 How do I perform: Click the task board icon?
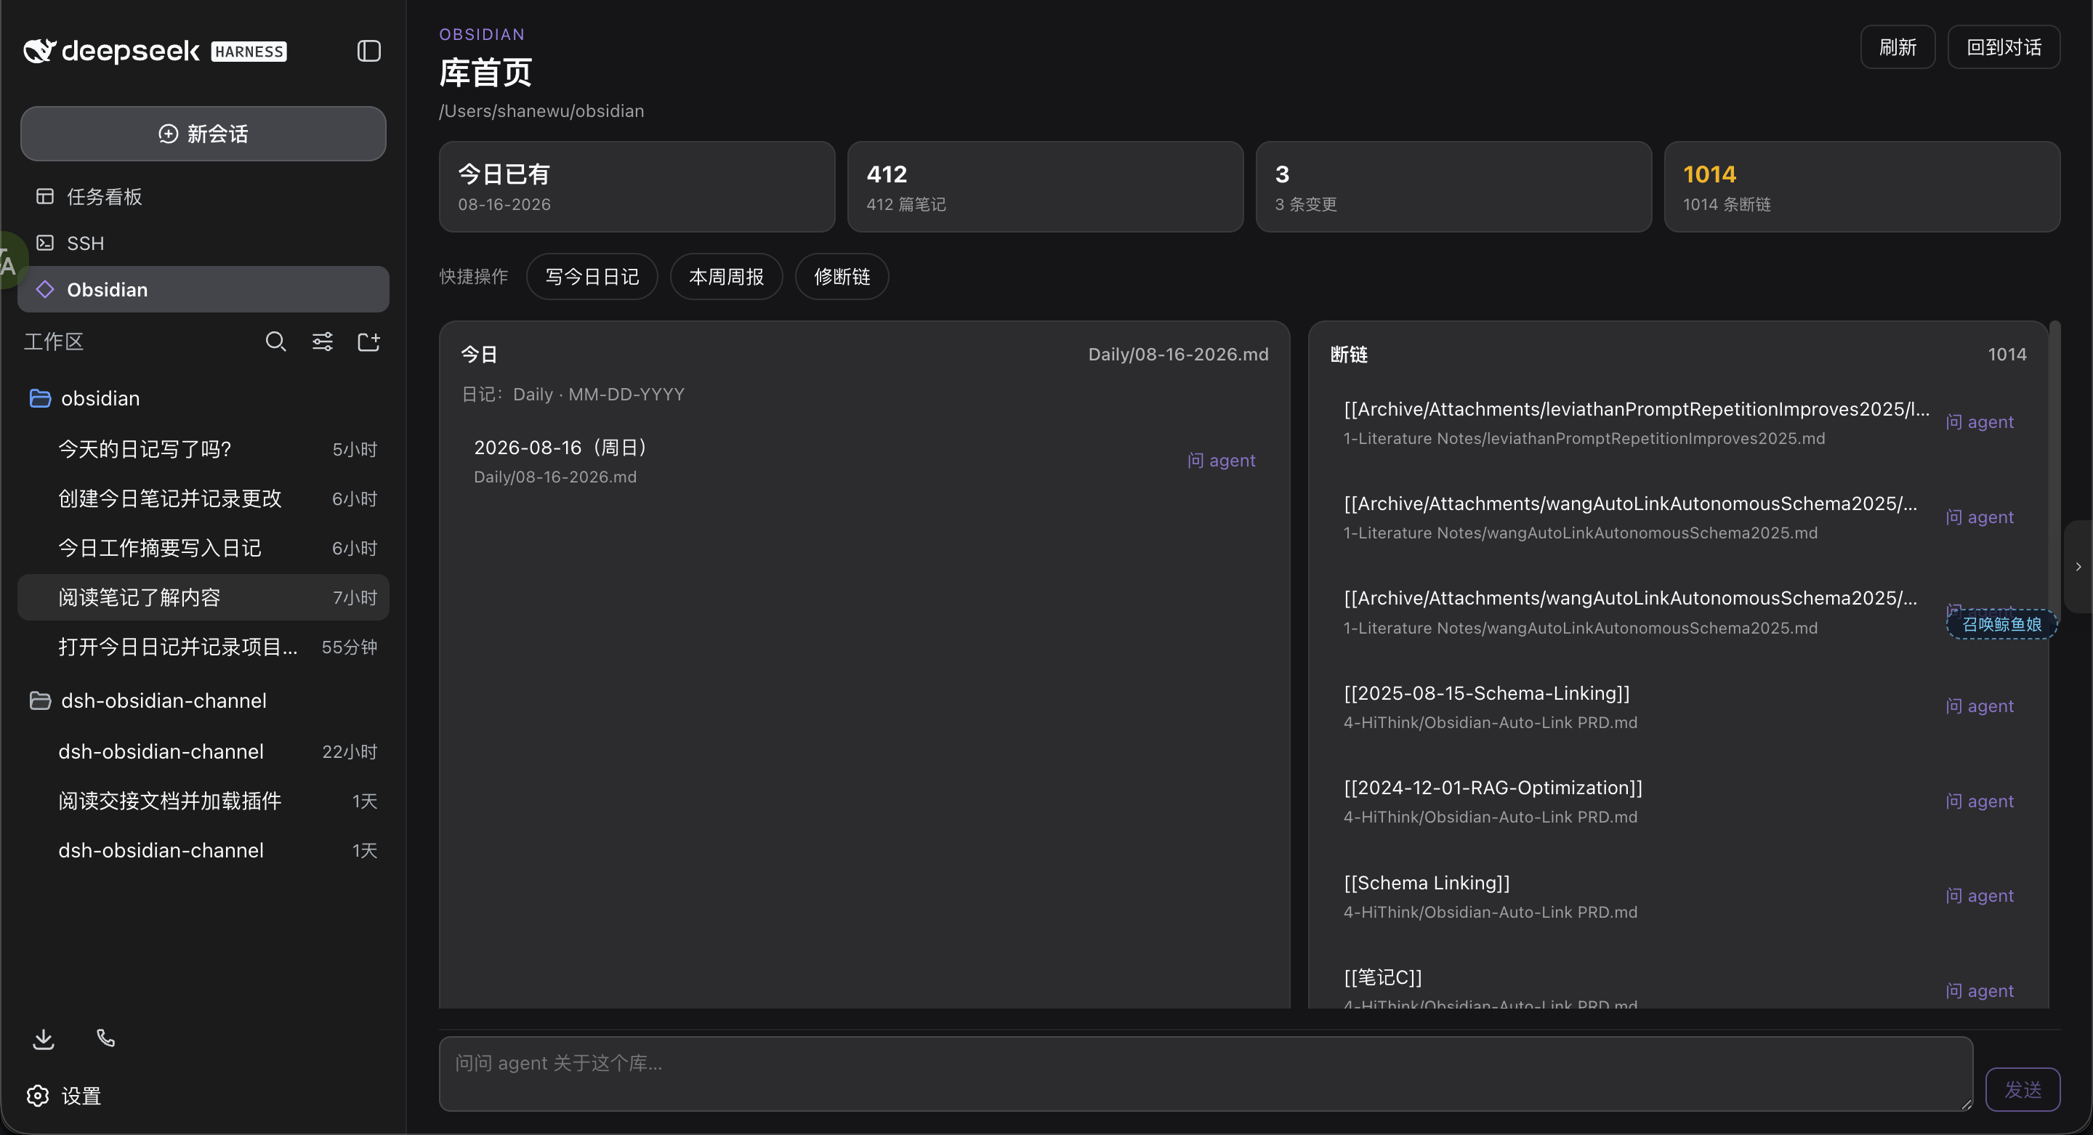tap(44, 197)
